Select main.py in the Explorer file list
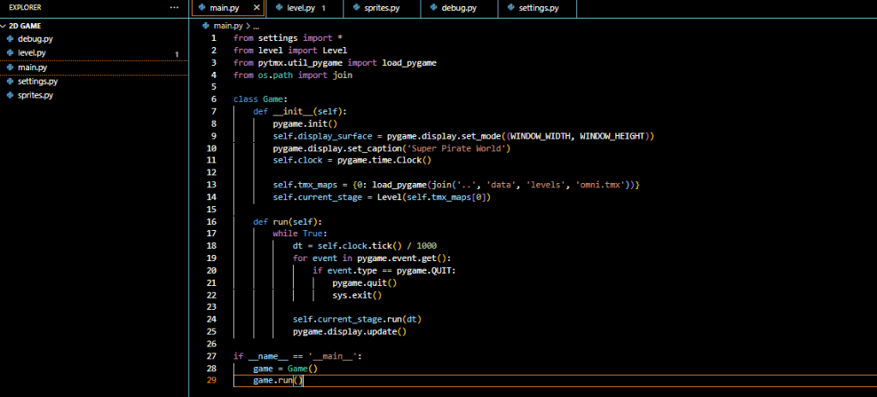 click(32, 68)
